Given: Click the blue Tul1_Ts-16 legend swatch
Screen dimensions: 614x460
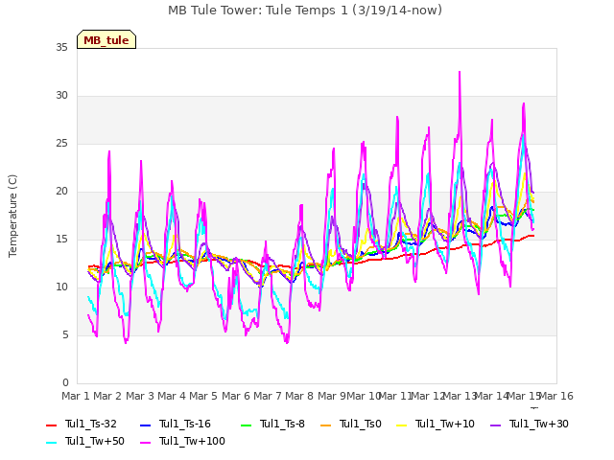Looking at the screenshot, I should (x=145, y=425).
